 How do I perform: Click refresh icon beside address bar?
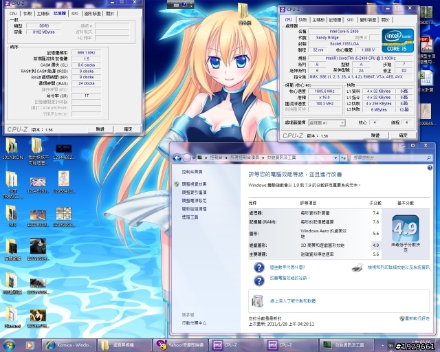coord(343,158)
